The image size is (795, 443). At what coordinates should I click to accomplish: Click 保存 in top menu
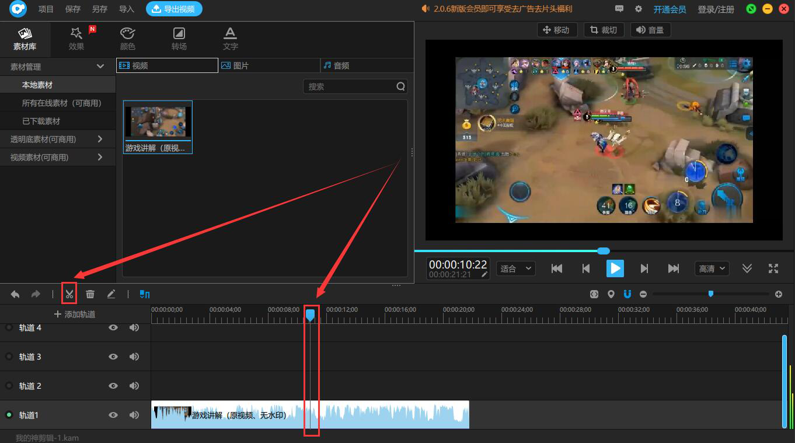[73, 9]
